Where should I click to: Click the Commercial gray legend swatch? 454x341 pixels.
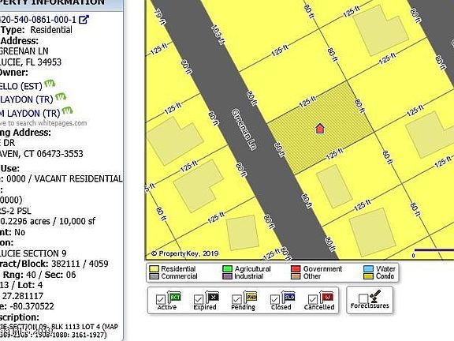[154, 276]
